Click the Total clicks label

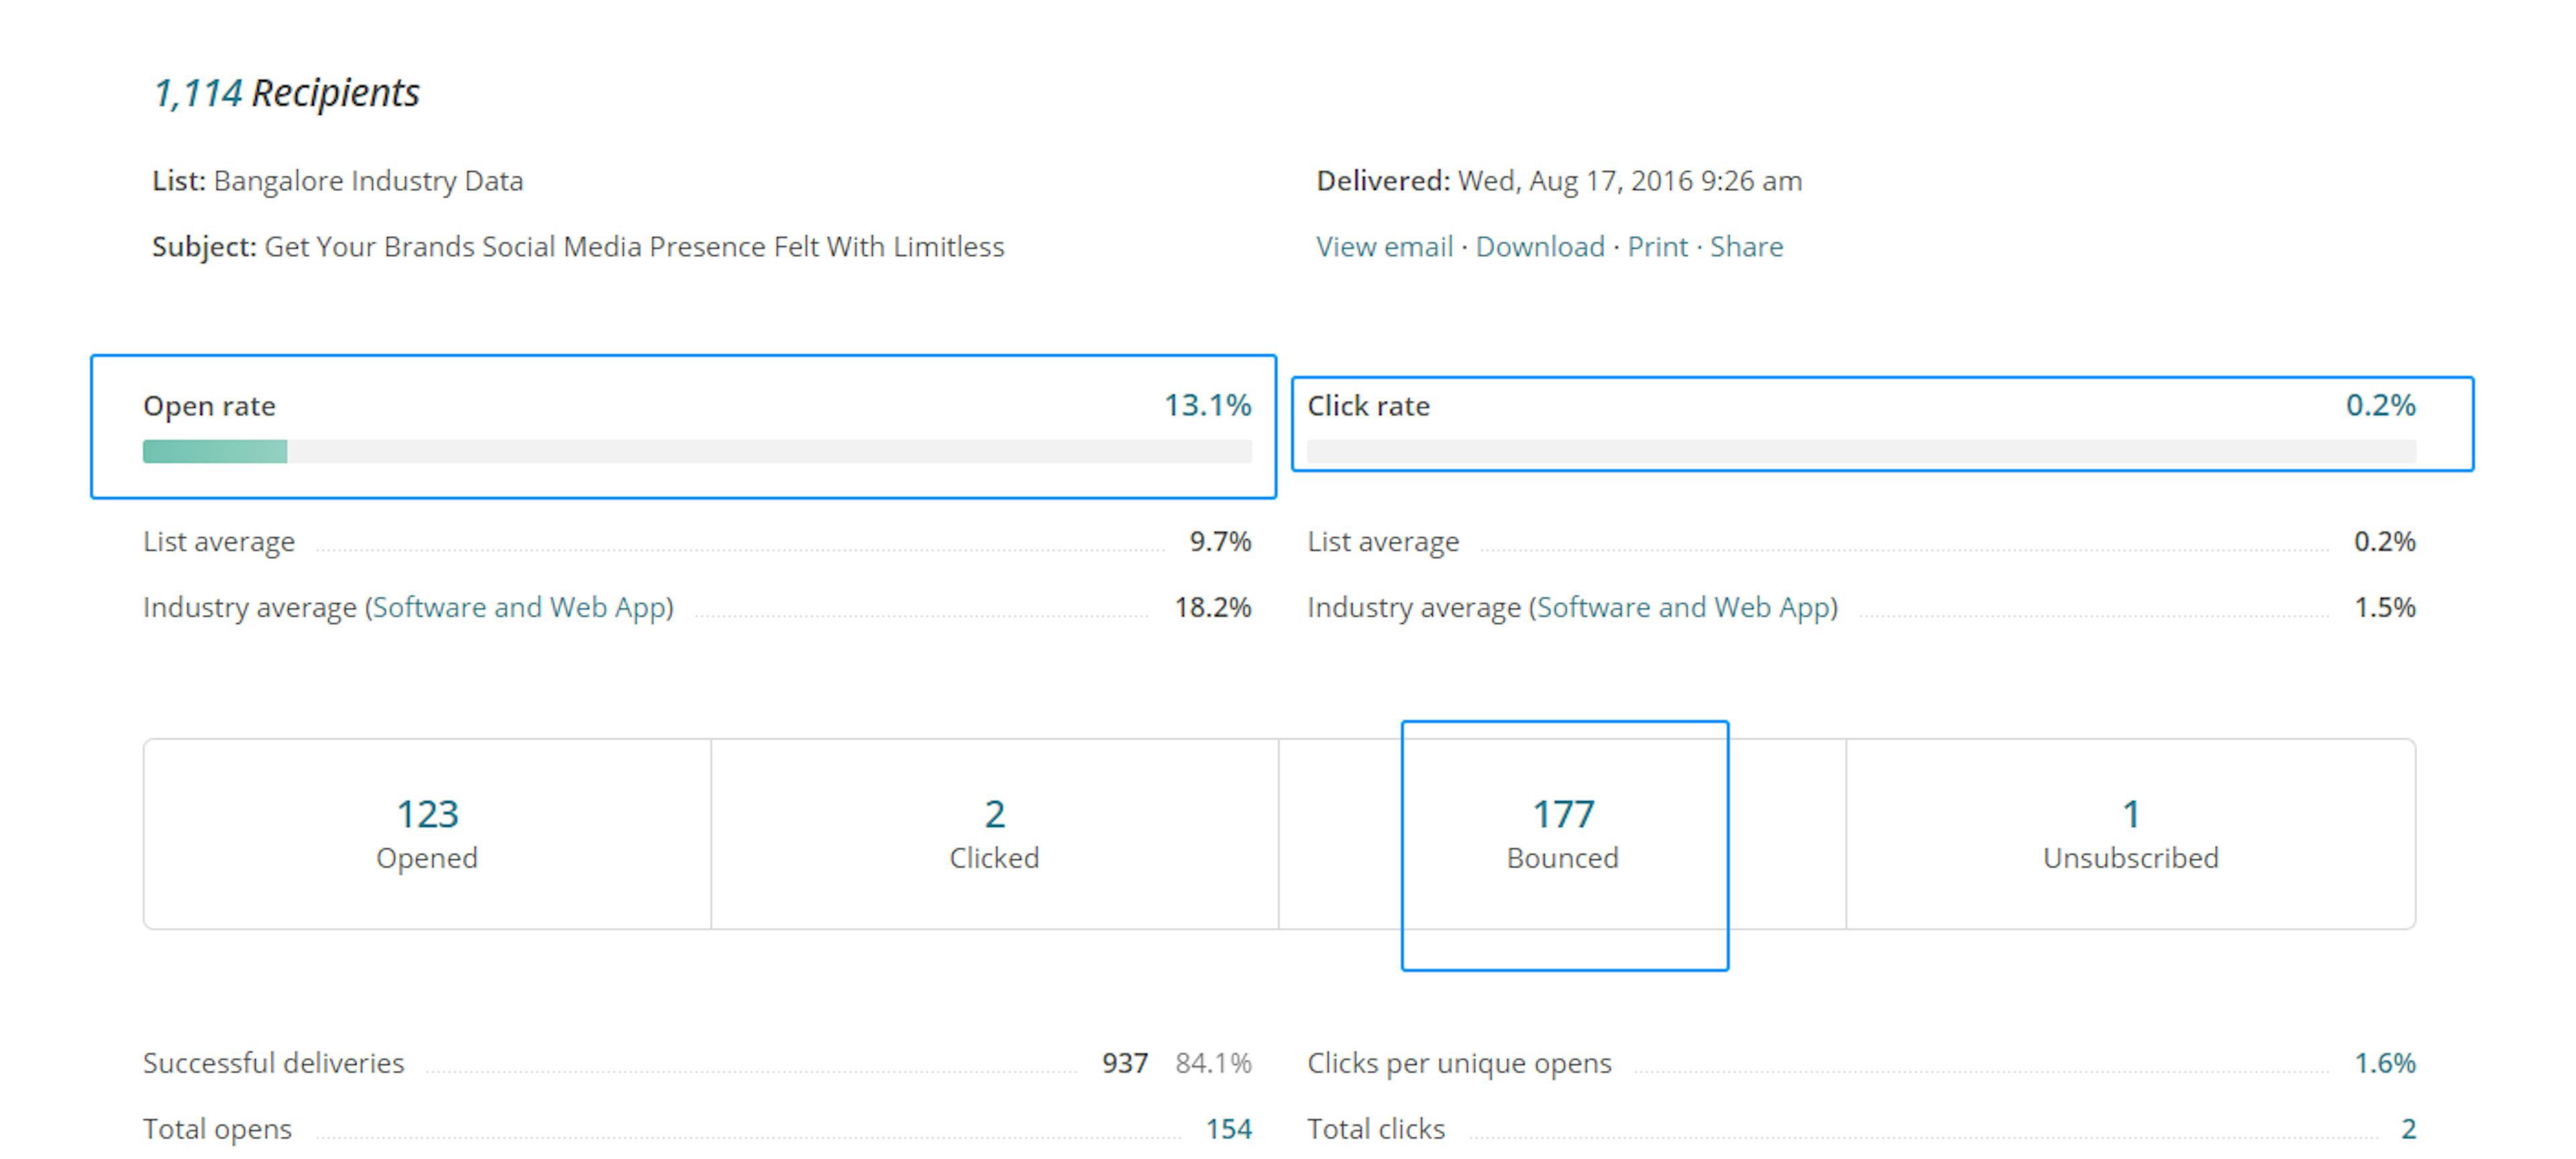point(1376,1128)
